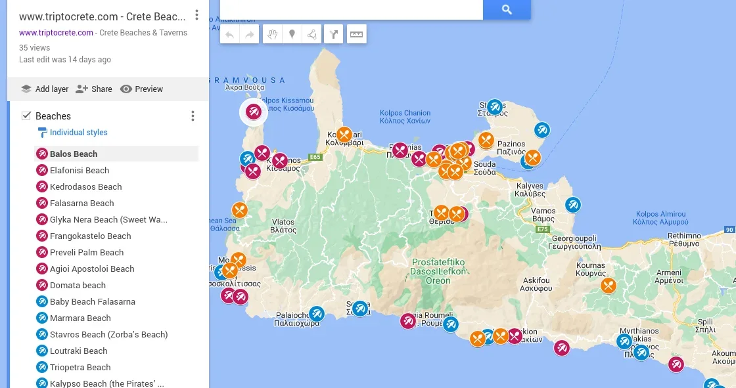Select Elafonisi Beach in the list
Screen dimensions: 736x388
(116, 170)
